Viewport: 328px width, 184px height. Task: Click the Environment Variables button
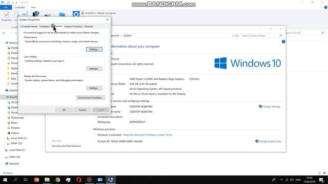pos(90,98)
